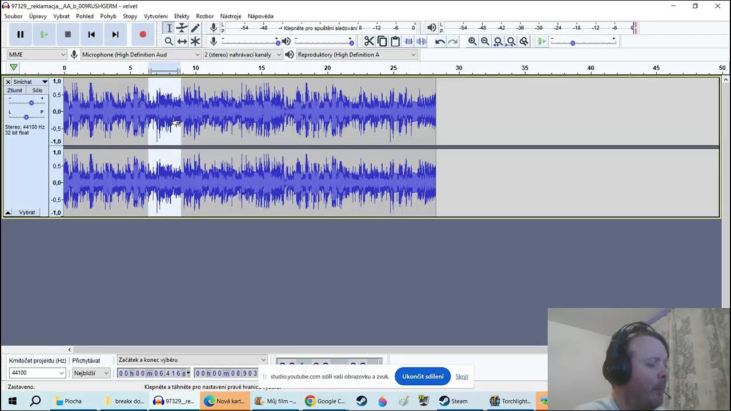This screenshot has height=411, width=731.
Task: Click the Zoom In icon
Action: (472, 41)
